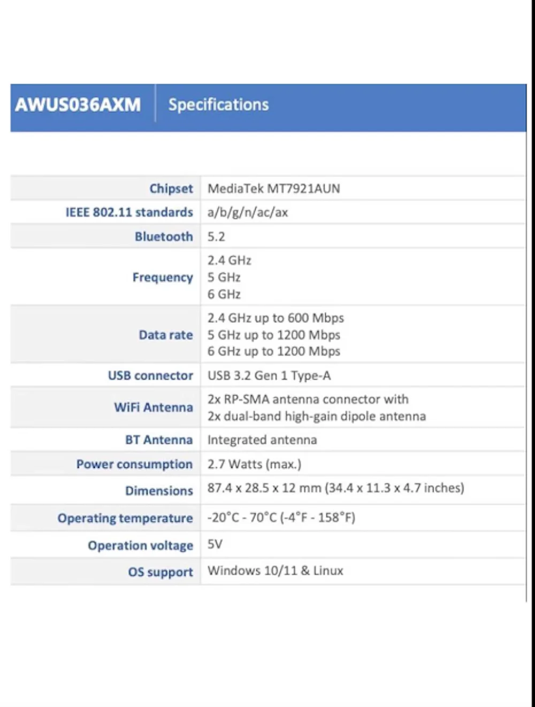This screenshot has height=707, width=535.
Task: Click the 2.4 GHz up to 600 Mbps line
Action: 276,318
